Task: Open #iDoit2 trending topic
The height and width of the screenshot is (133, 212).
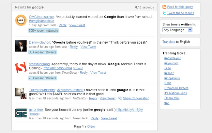Action: (x=169, y=73)
